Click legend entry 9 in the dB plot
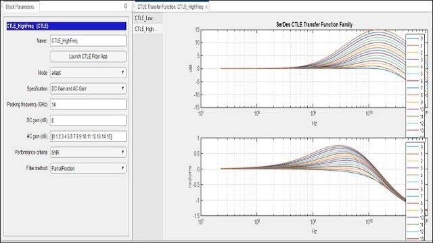This screenshot has width=433, height=243. tap(415, 102)
